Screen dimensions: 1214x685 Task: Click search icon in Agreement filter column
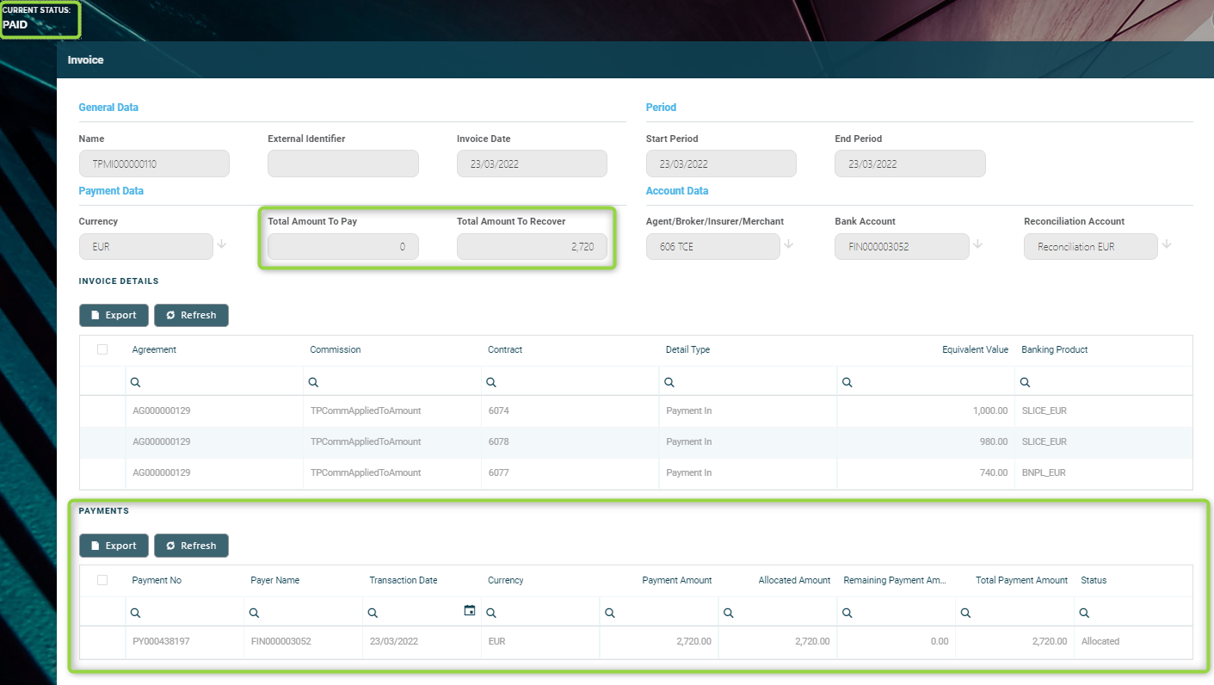point(136,382)
